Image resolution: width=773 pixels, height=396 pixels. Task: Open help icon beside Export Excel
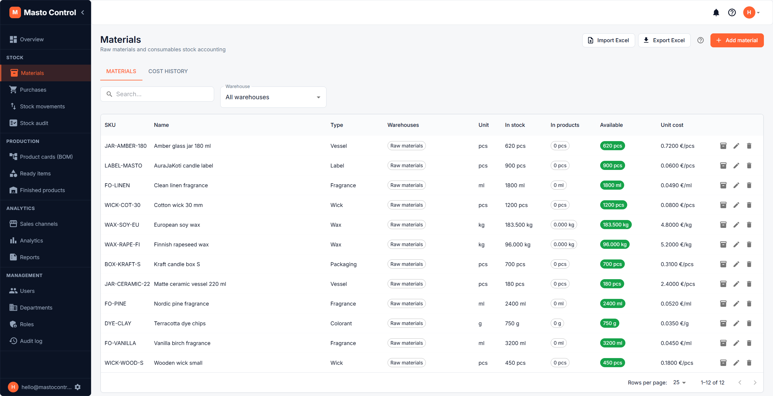tap(700, 40)
